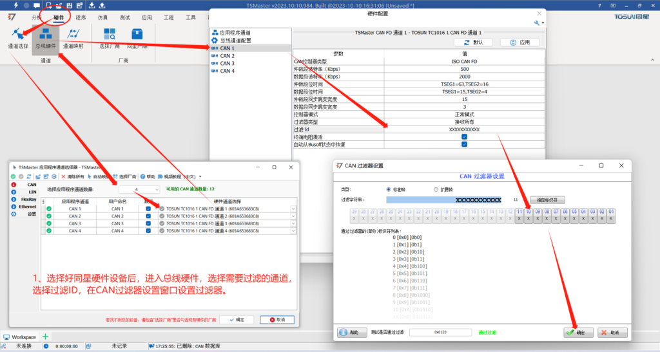
Task: Open the 应用 ribbon tab
Action: tap(146, 17)
